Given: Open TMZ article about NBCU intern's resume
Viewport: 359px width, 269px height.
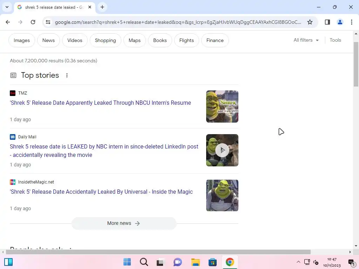Looking at the screenshot, I should 100,103.
